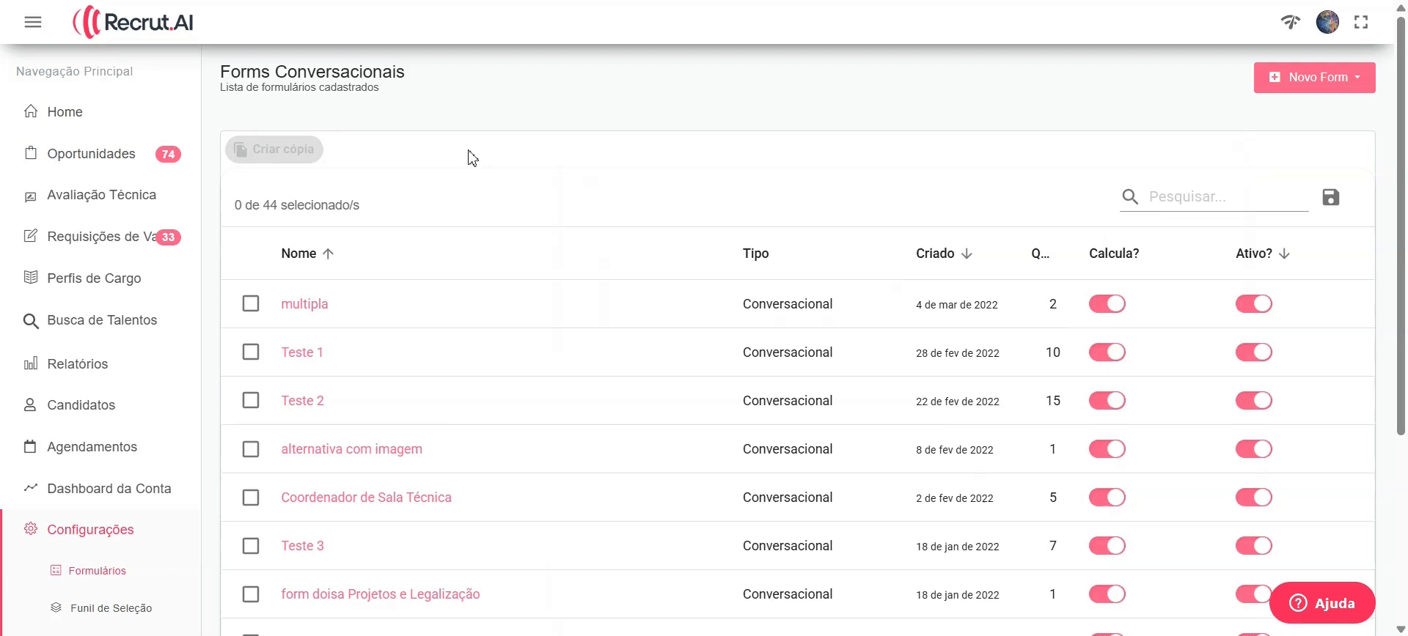Disable the Calcula toggle for Teste 1
Image resolution: width=1408 pixels, height=636 pixels.
pyautogui.click(x=1107, y=352)
